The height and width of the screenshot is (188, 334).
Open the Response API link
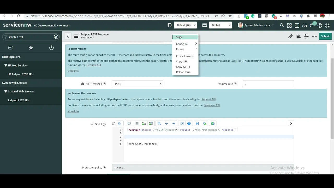pyautogui.click(x=212, y=105)
